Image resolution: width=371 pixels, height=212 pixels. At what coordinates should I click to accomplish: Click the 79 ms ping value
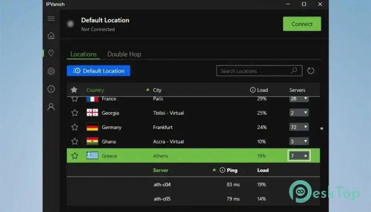pyautogui.click(x=233, y=199)
